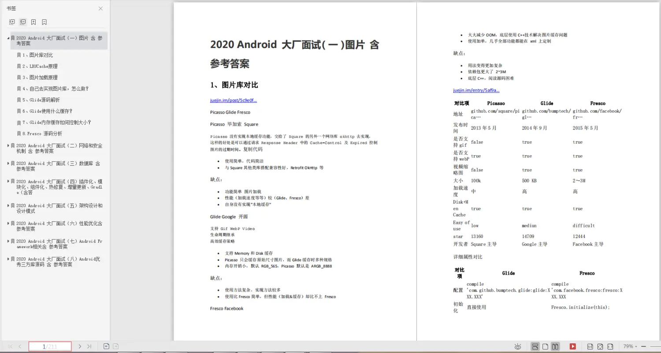Open bookmark 7、Glide内存缓存如何控制大小？
This screenshot has width=661, height=353.
click(x=57, y=123)
